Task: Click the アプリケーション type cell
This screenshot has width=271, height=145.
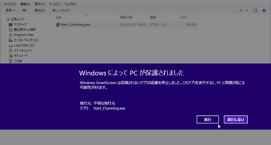Action: tap(159, 25)
